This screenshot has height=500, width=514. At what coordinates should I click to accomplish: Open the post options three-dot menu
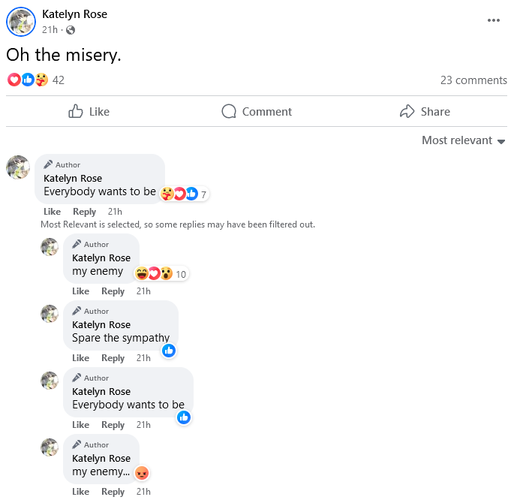pyautogui.click(x=493, y=20)
